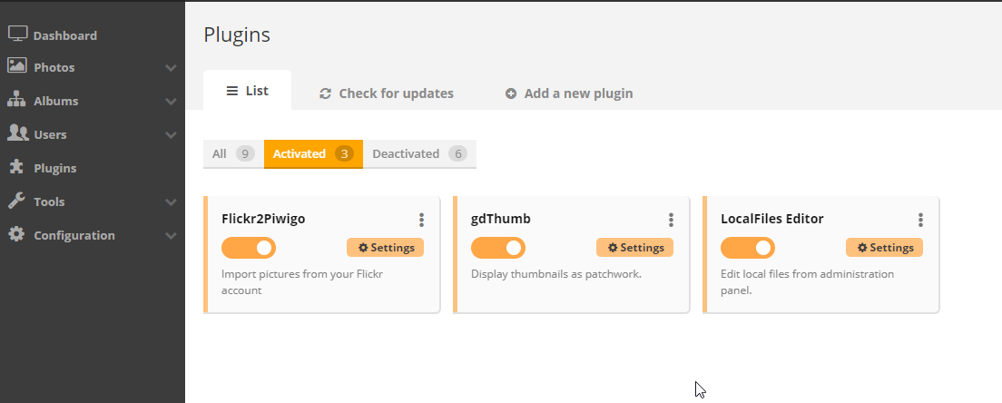Open the Flickr2Piwigo three-dot options menu

(x=422, y=220)
